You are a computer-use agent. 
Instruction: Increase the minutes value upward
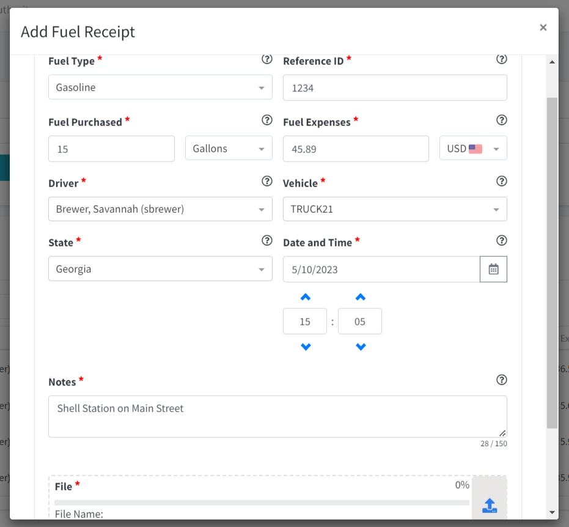pos(360,297)
